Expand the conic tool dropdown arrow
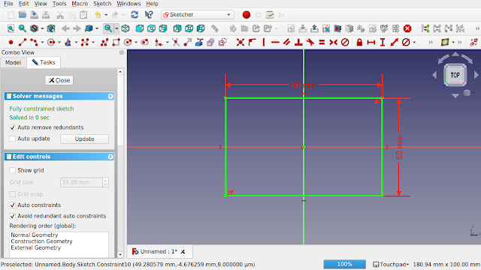This screenshot has width=481, height=270. coord(76,42)
